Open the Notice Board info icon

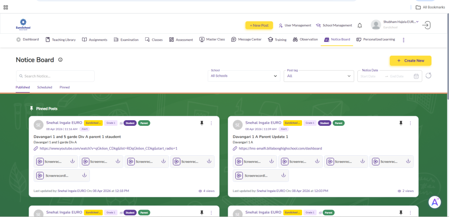(61, 60)
